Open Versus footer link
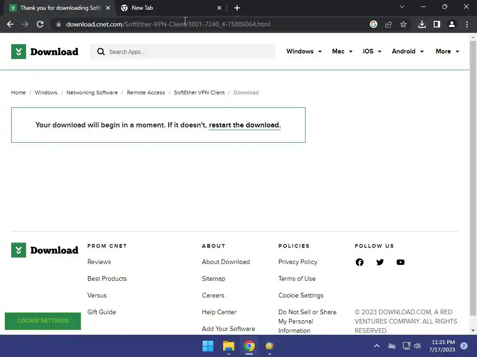The height and width of the screenshot is (357, 477). (97, 295)
